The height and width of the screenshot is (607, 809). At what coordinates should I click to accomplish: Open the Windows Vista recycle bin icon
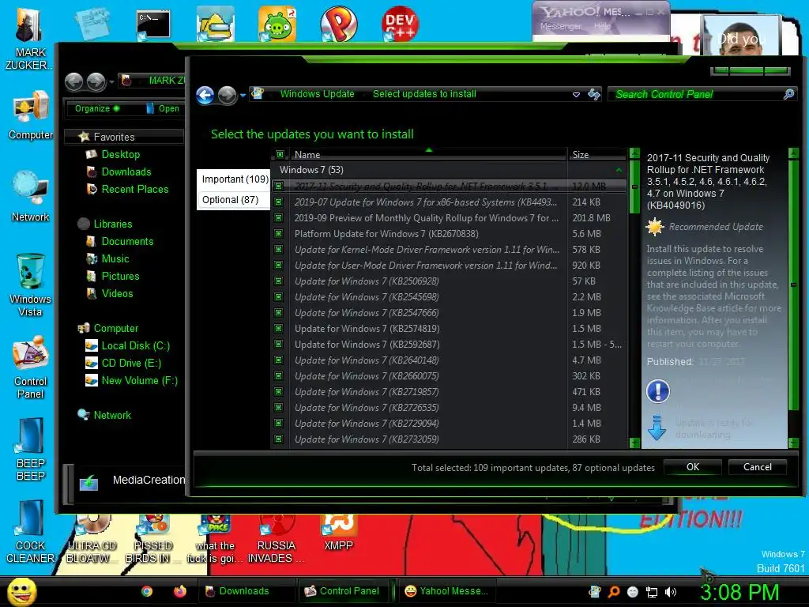click(31, 285)
